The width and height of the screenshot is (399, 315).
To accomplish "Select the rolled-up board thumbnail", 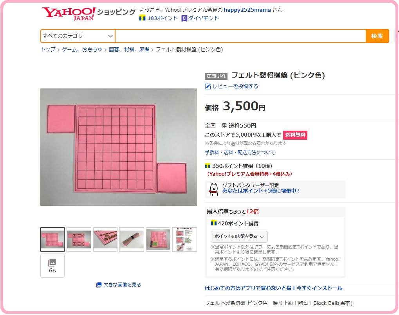I will [x=132, y=239].
